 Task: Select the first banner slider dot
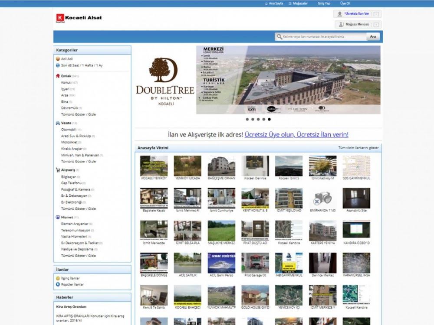tap(247, 120)
